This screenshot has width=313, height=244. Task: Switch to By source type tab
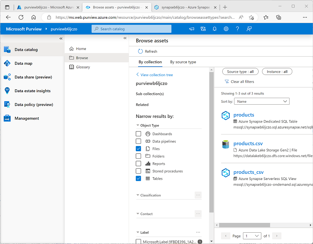[x=183, y=62]
